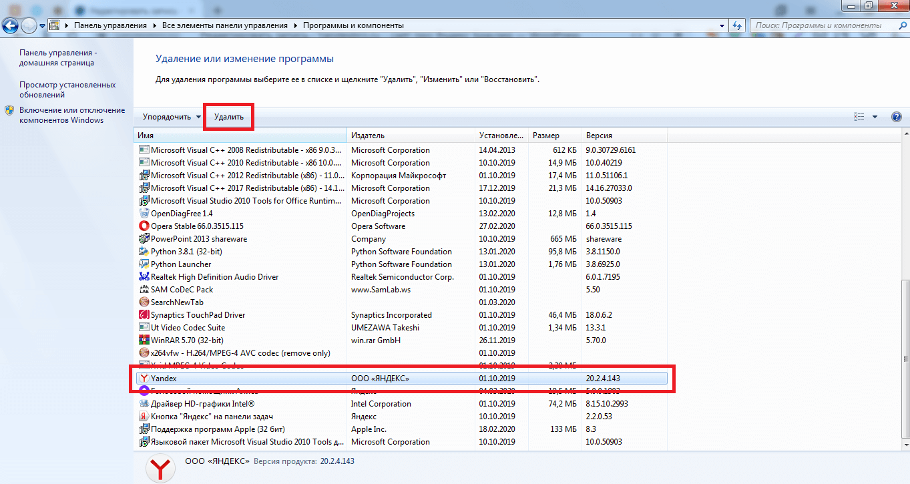910x484 pixels.
Task: Click publisher cell Opera Software
Action: [378, 226]
